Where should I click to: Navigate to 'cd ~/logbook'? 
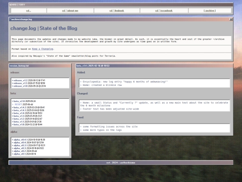[117, 10]
